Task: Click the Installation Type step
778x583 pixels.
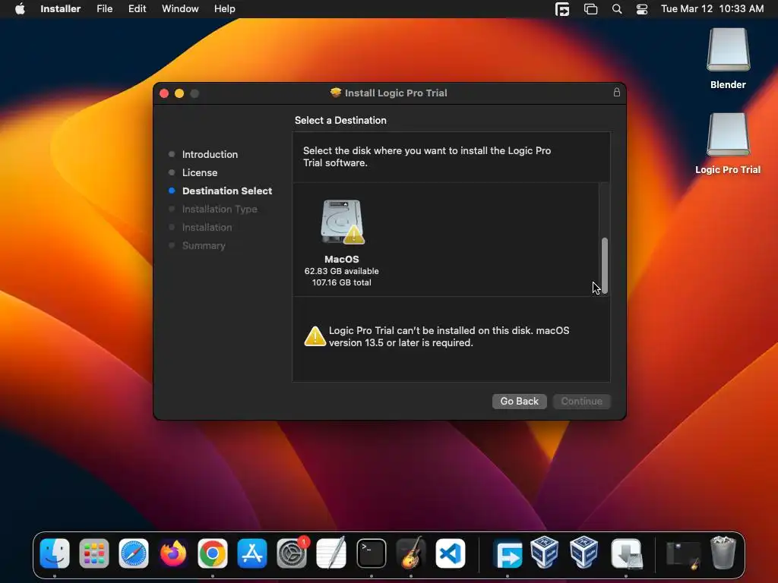Action: (220, 210)
